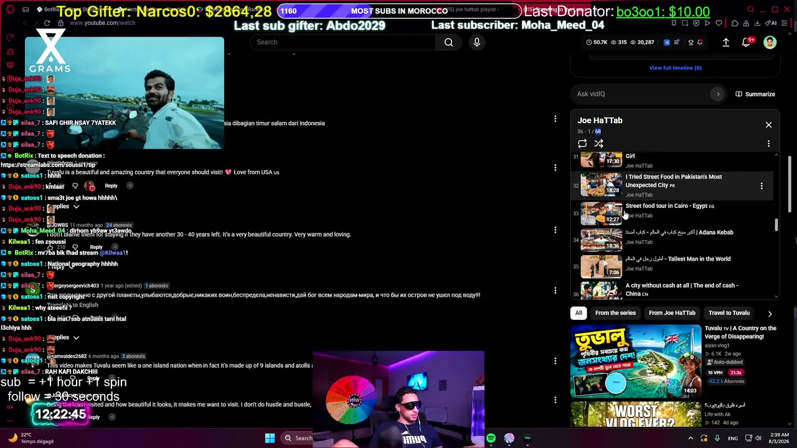Open menu for top comment
797x448 pixels.
tap(555, 119)
